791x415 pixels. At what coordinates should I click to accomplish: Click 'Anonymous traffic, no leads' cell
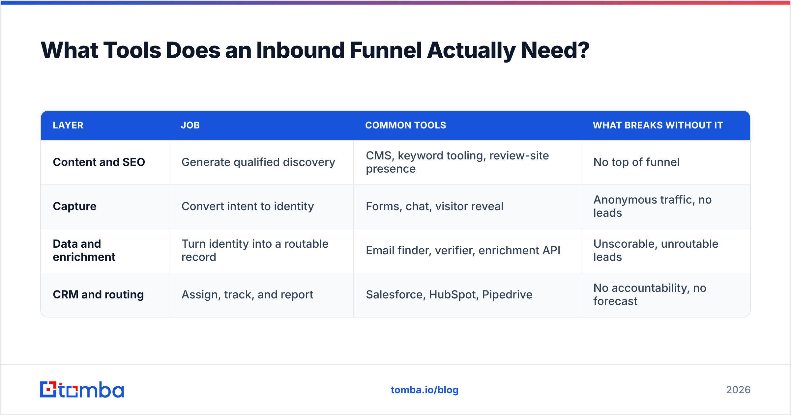coord(666,207)
